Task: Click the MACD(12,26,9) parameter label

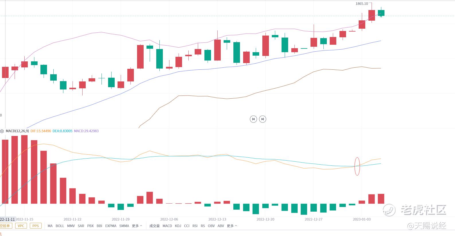Action: click(17, 131)
